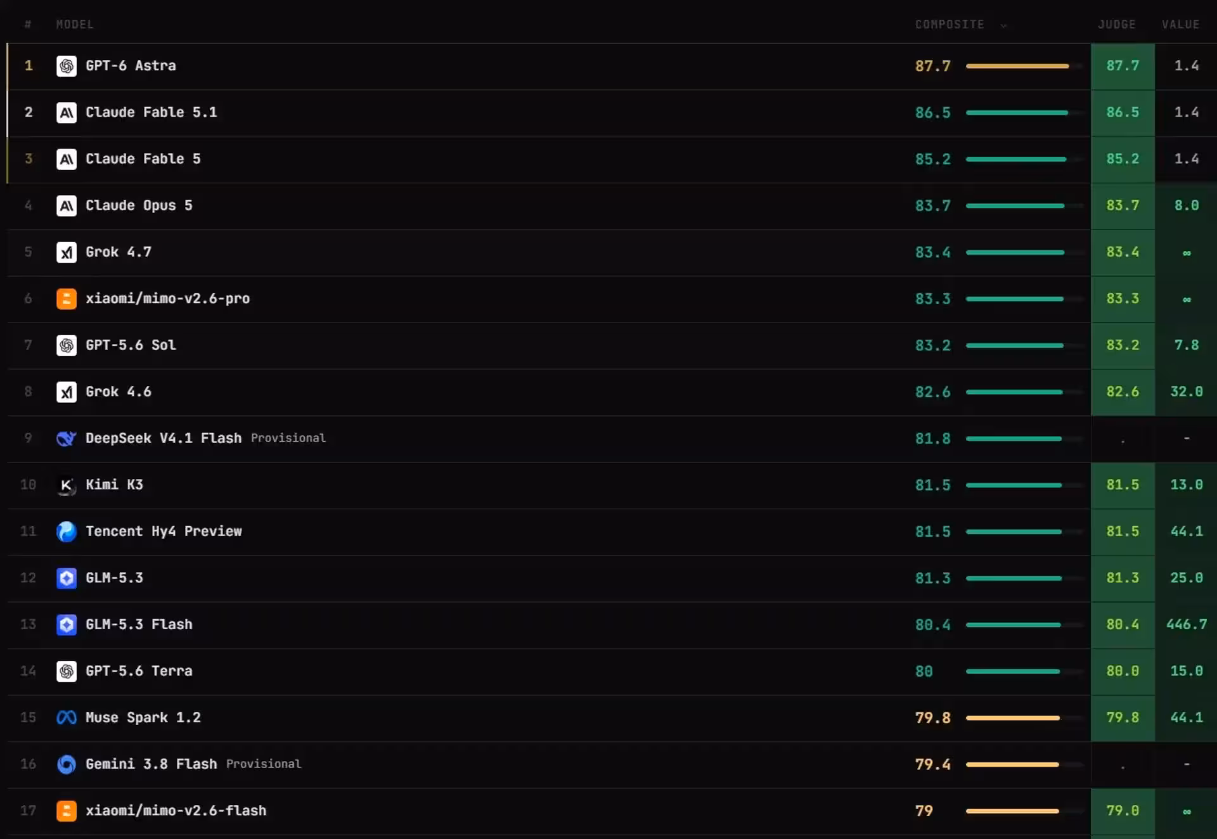Viewport: 1217px width, 839px height.
Task: Click the Kimi K3 logo icon
Action: [67, 485]
